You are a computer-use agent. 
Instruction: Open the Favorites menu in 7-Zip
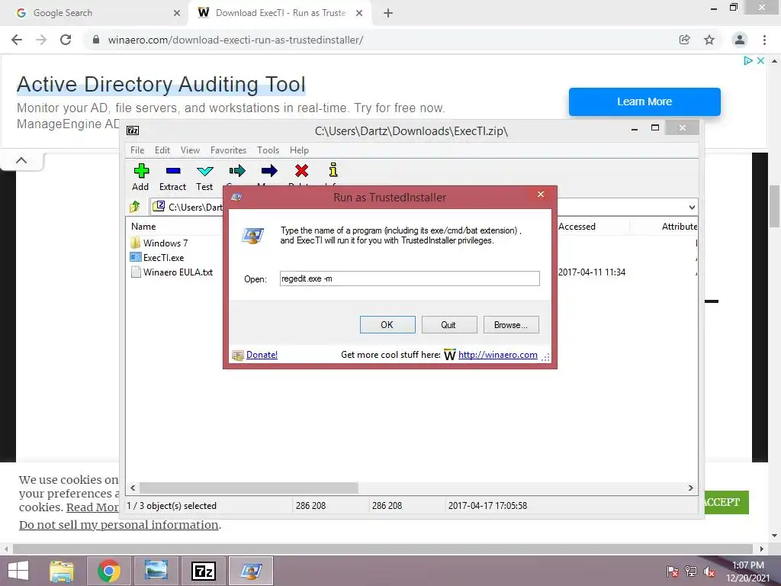coord(228,150)
